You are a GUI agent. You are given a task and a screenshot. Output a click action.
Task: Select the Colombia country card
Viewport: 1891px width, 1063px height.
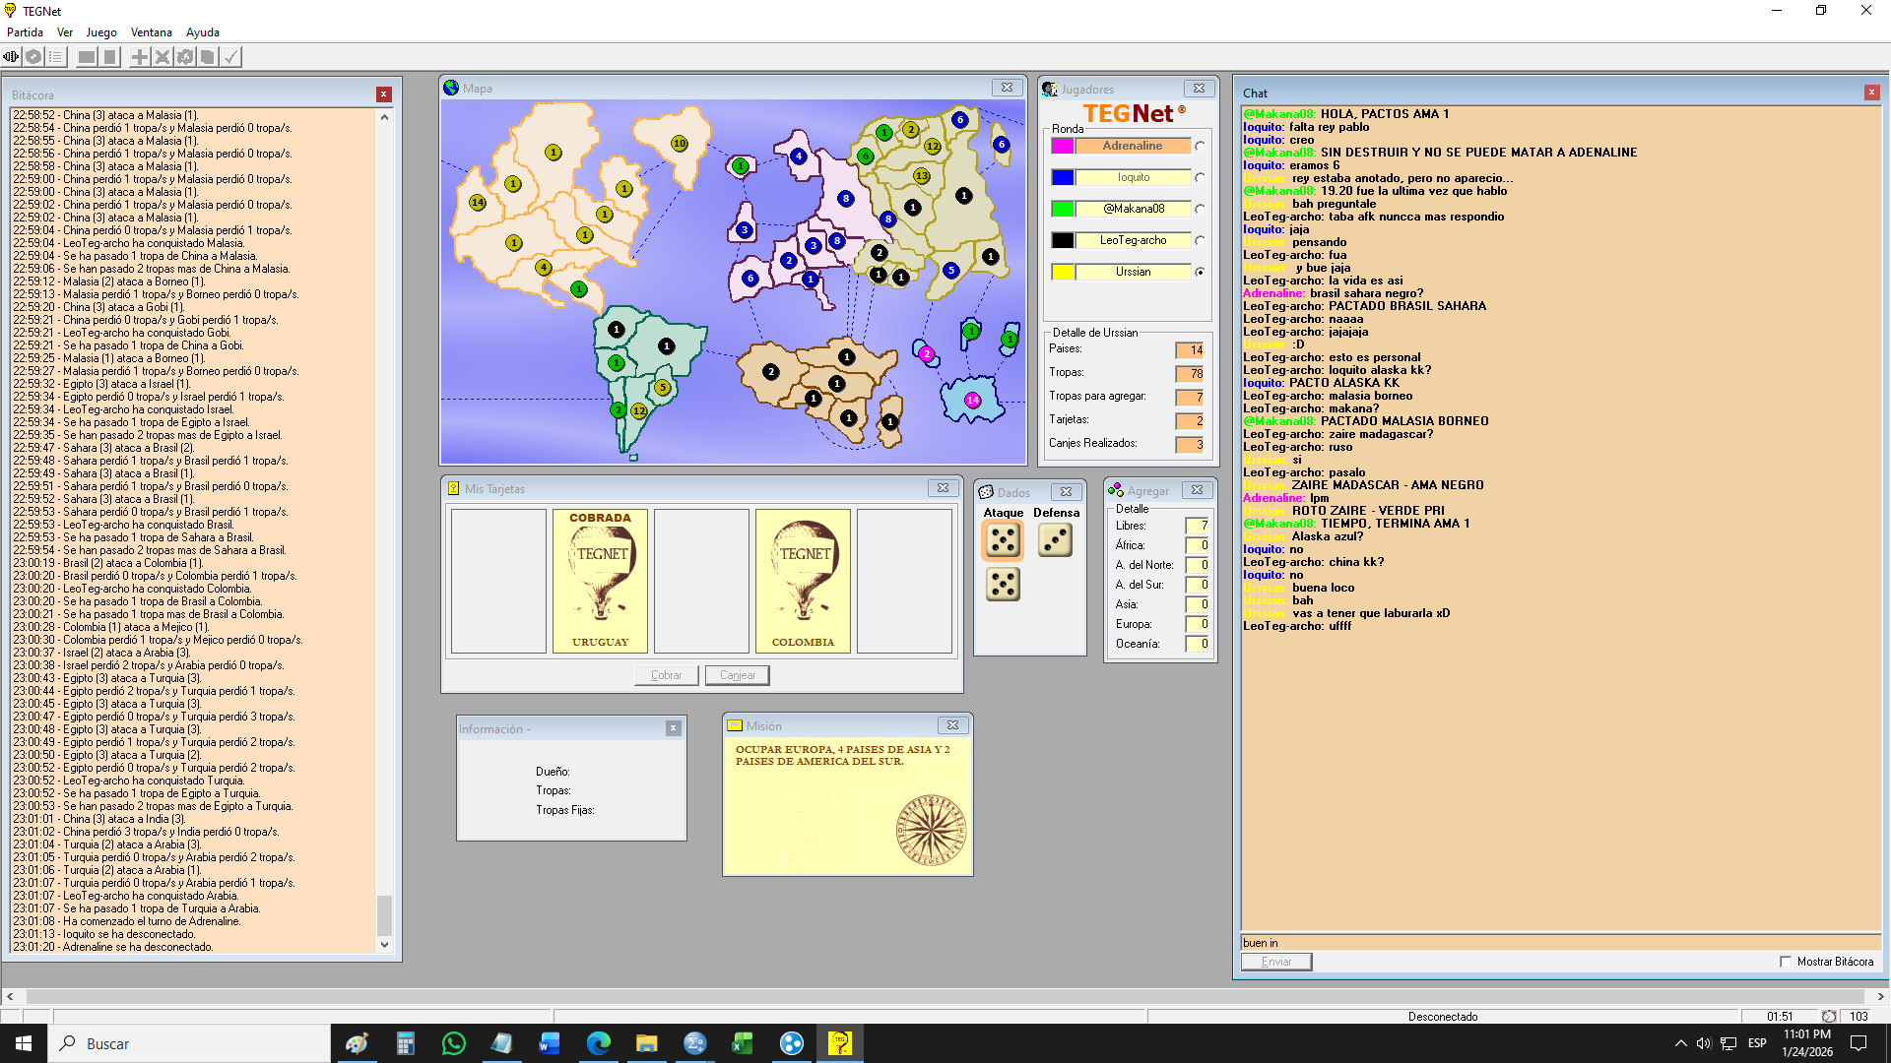point(803,581)
